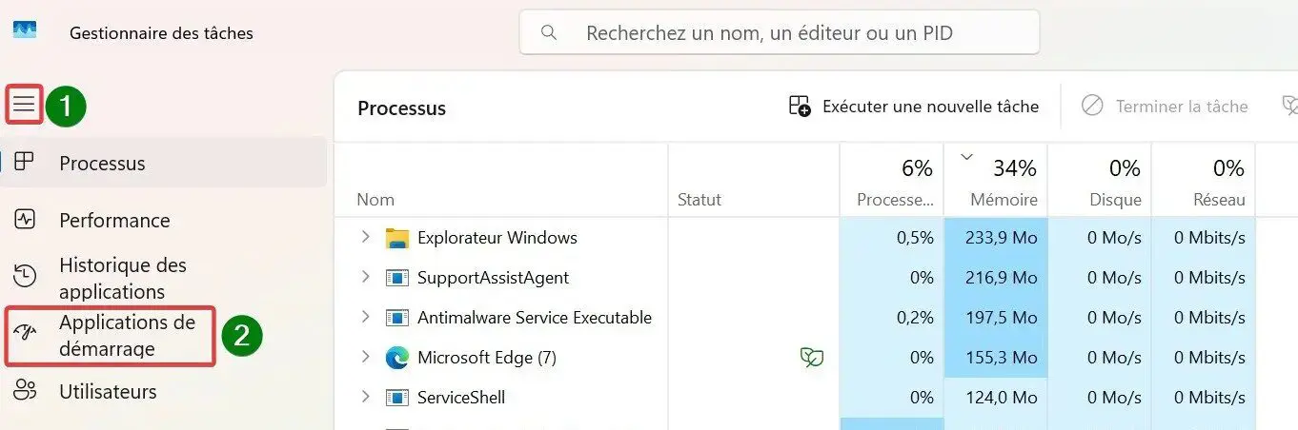This screenshot has height=430, width=1298.
Task: Click the Applications de démarrage gauge icon
Action: [x=25, y=334]
